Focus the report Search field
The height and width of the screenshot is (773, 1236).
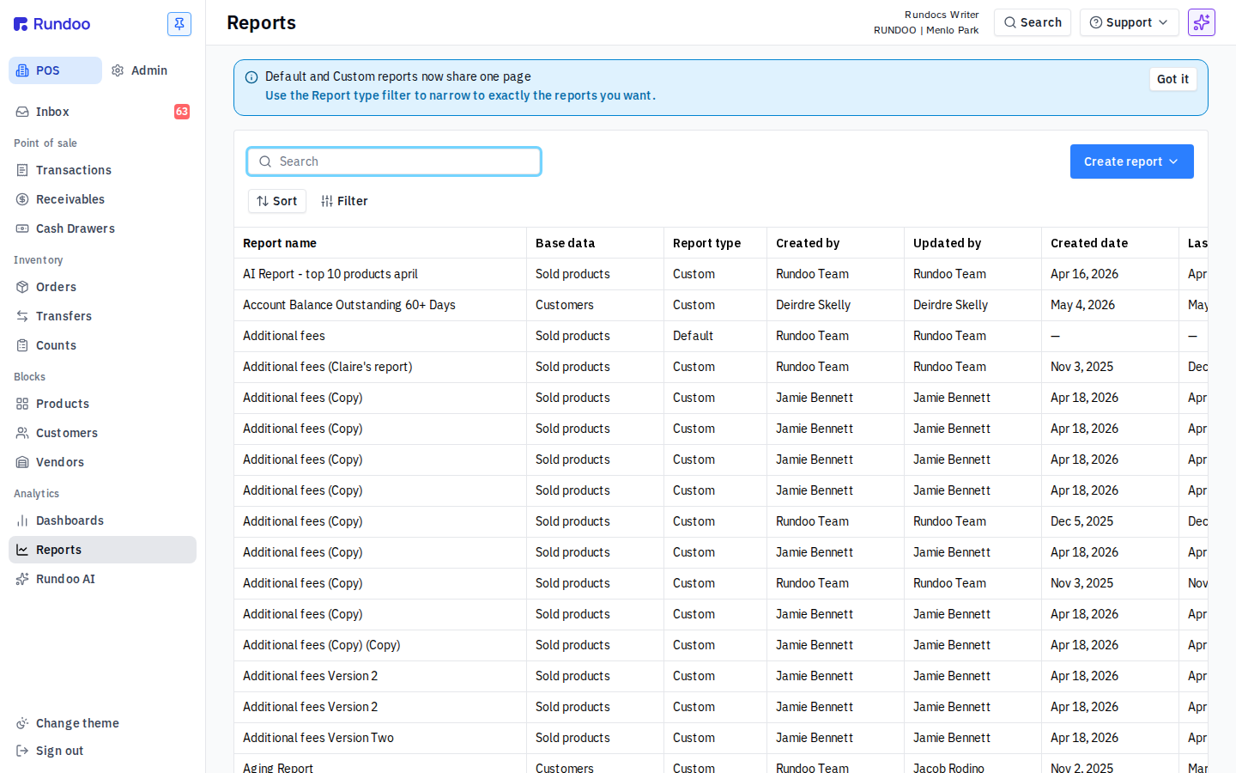click(x=394, y=161)
